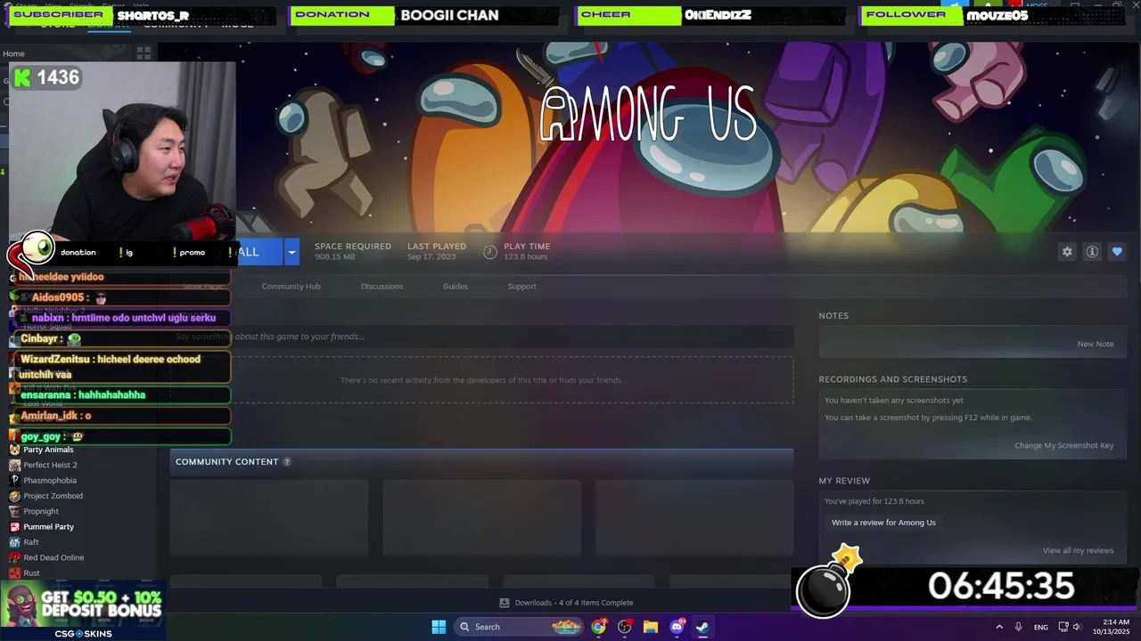Open the Windows Start menu

[x=439, y=627]
